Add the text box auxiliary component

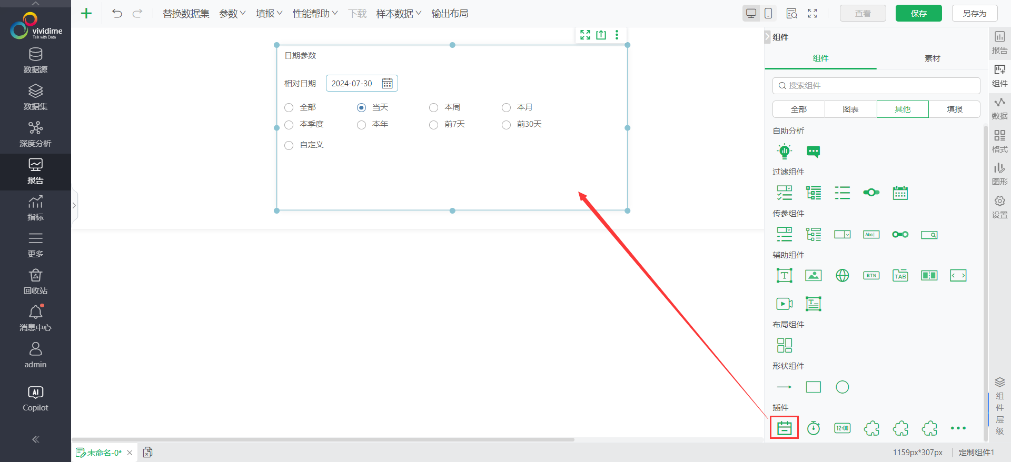tap(785, 275)
